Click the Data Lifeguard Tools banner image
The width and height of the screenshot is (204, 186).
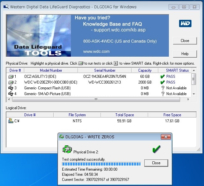click(39, 36)
